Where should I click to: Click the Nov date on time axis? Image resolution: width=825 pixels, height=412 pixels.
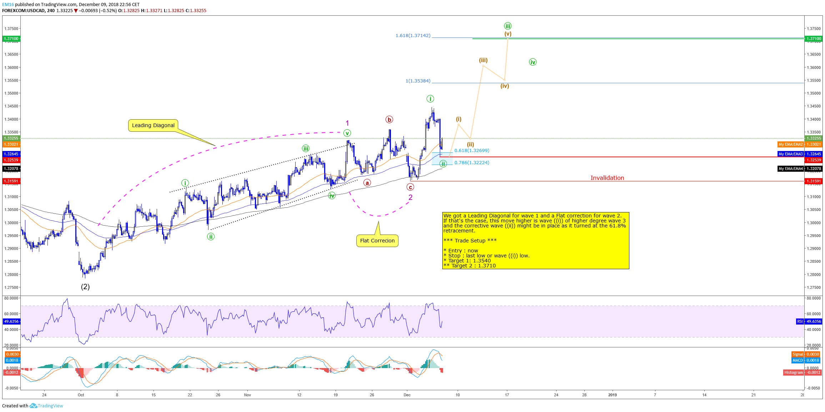247,395
